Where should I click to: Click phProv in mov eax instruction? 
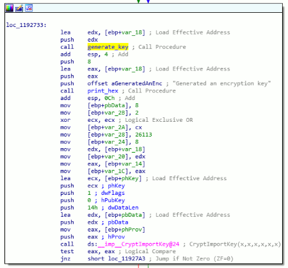tap(132, 230)
